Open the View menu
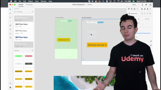Image resolution: width=161 pixels, height=90 pixels. point(37,1)
